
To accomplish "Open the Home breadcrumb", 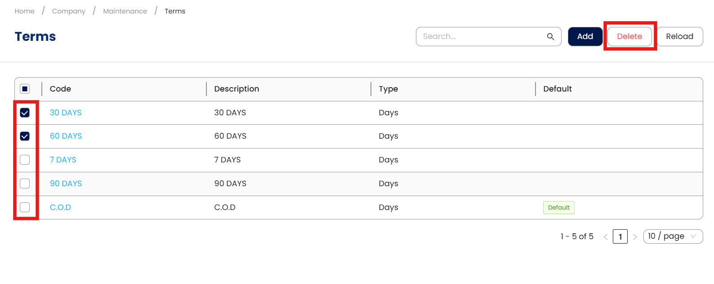I will [24, 11].
